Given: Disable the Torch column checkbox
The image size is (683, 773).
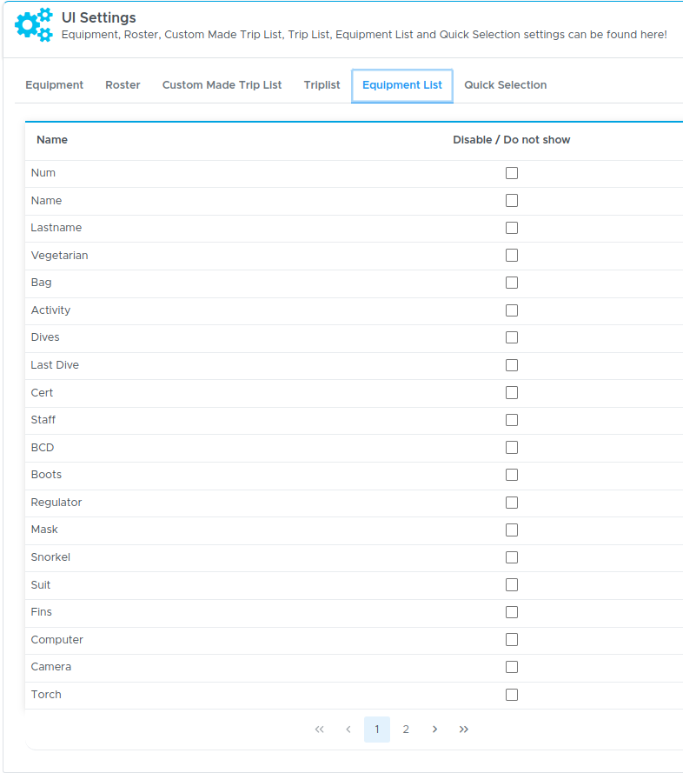Looking at the screenshot, I should coord(512,695).
